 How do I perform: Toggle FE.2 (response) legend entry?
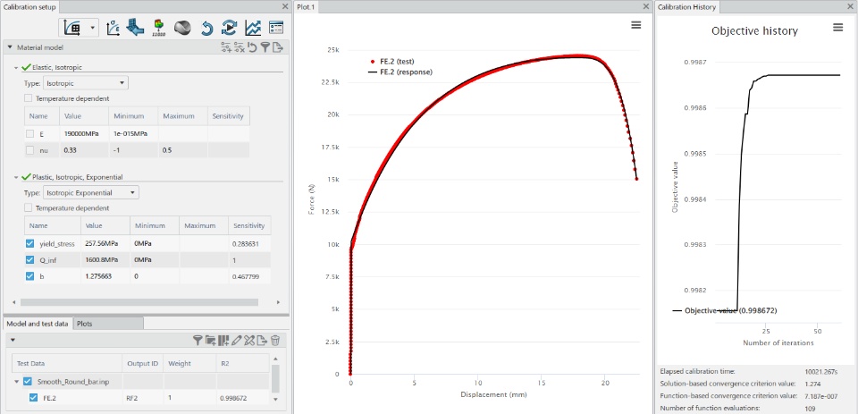[400, 72]
